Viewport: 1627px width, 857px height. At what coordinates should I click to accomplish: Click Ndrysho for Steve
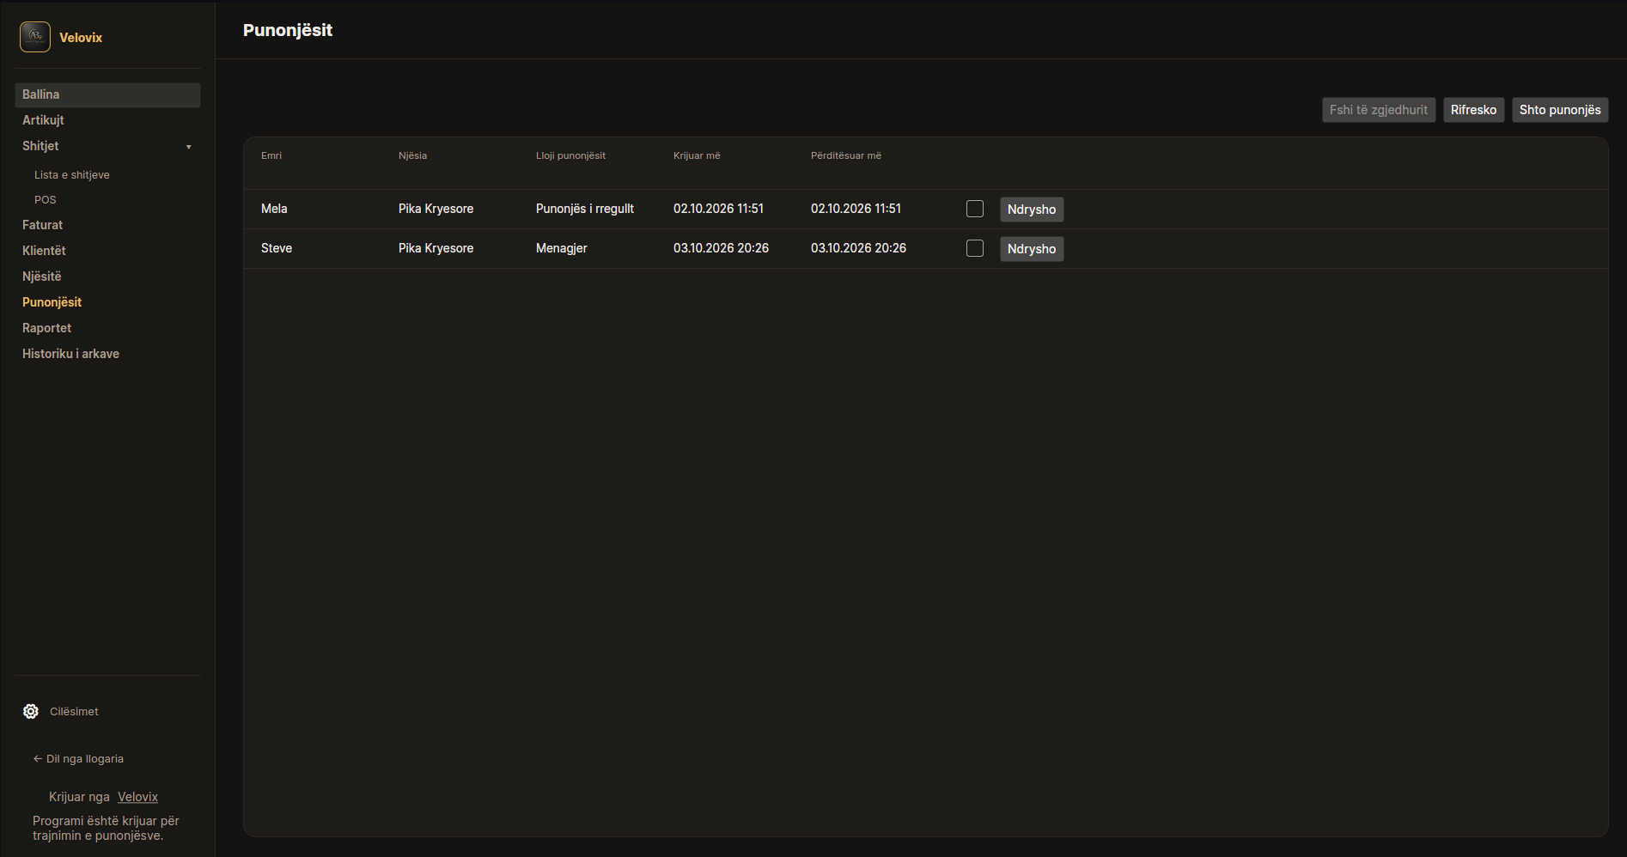coord(1032,249)
